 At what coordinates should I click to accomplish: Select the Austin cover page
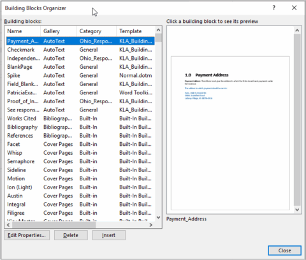pos(80,196)
